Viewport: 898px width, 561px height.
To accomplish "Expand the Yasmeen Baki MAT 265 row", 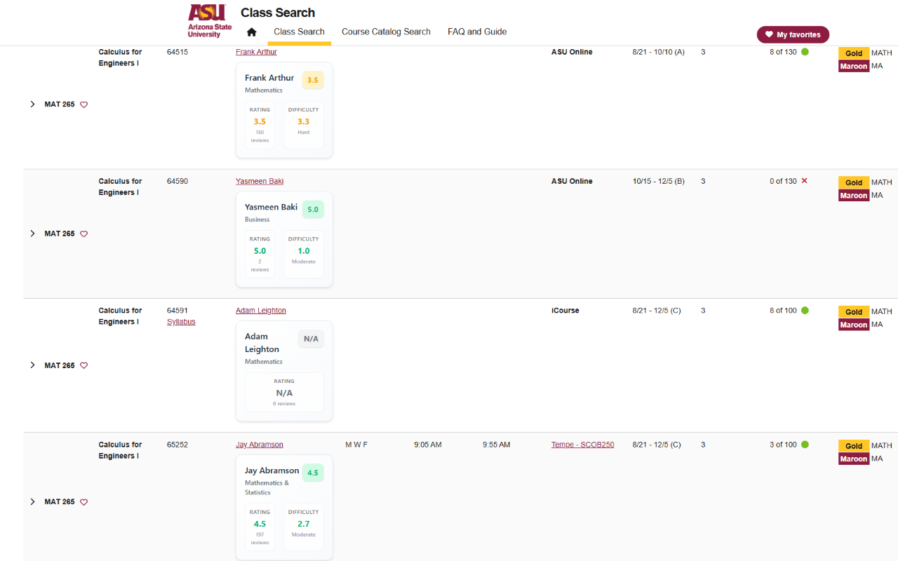I will (x=32, y=234).
